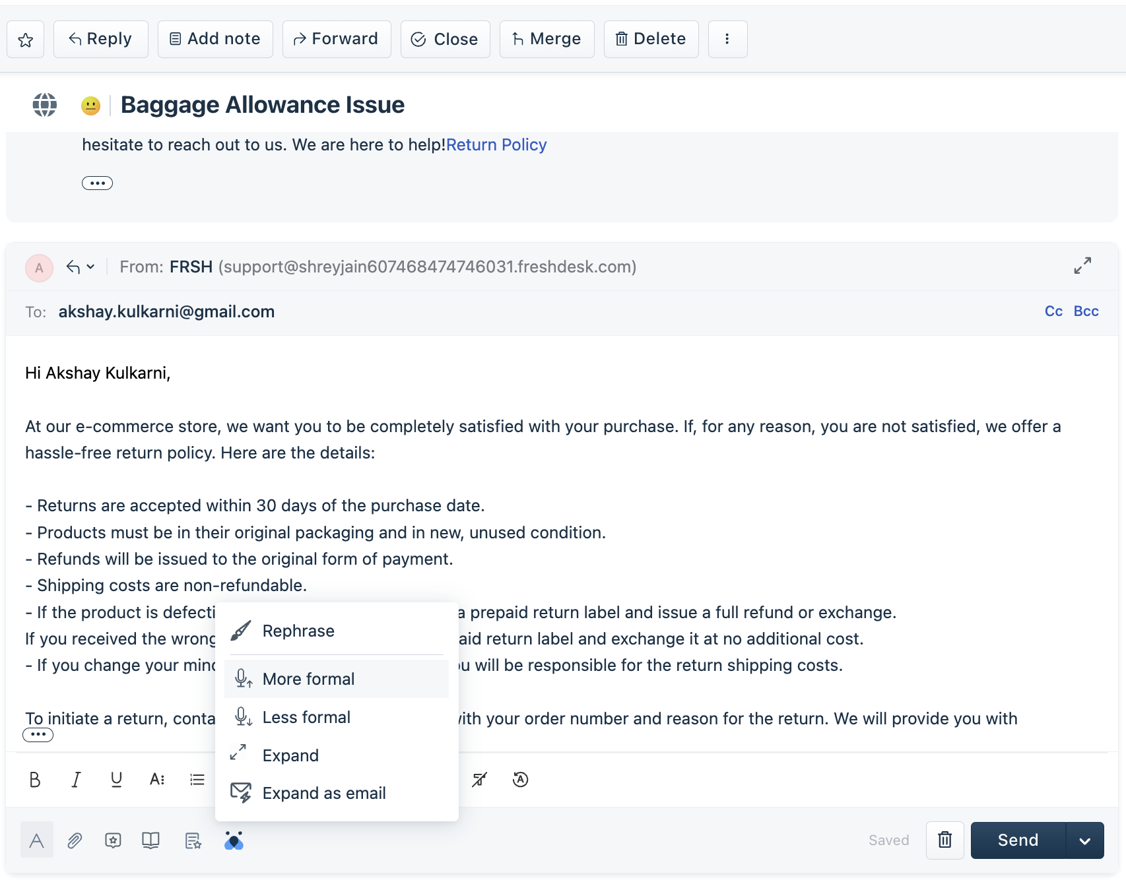Click the From address support@shreyjain607468474746031.freshdesk.com

click(427, 267)
